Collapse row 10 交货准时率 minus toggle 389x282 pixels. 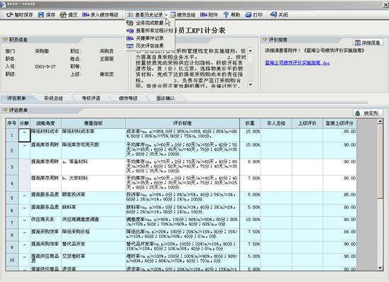click(x=24, y=257)
